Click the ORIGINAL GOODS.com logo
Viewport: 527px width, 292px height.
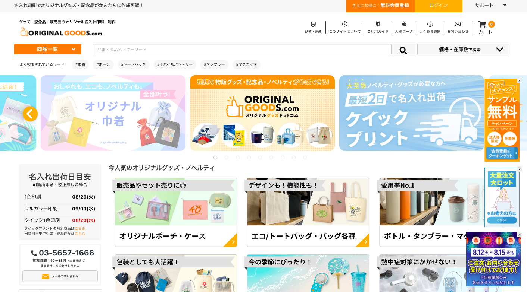(x=61, y=32)
